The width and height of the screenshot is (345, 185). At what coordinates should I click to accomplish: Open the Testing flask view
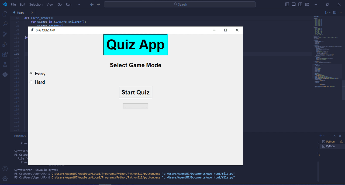click(x=5, y=64)
